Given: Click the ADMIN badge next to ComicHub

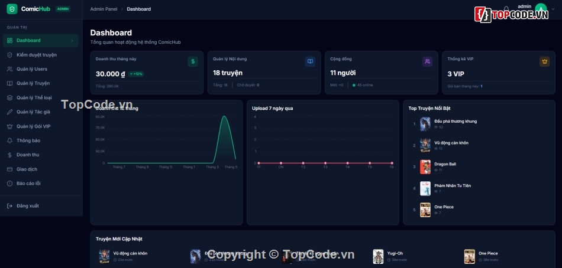Looking at the screenshot, I should coord(63,9).
